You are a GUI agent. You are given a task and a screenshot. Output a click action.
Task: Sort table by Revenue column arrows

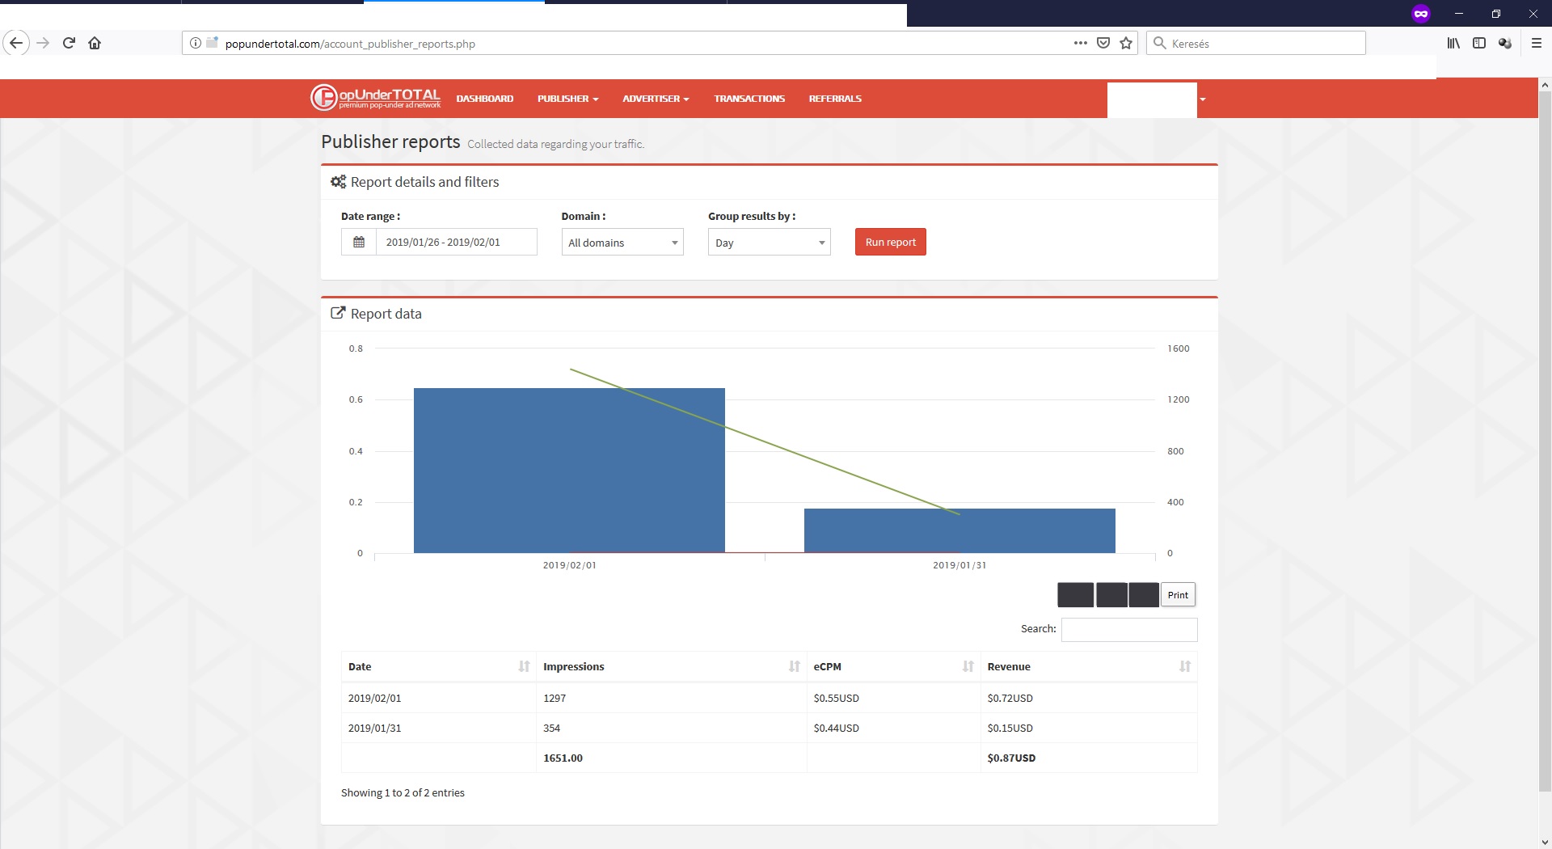(x=1184, y=666)
